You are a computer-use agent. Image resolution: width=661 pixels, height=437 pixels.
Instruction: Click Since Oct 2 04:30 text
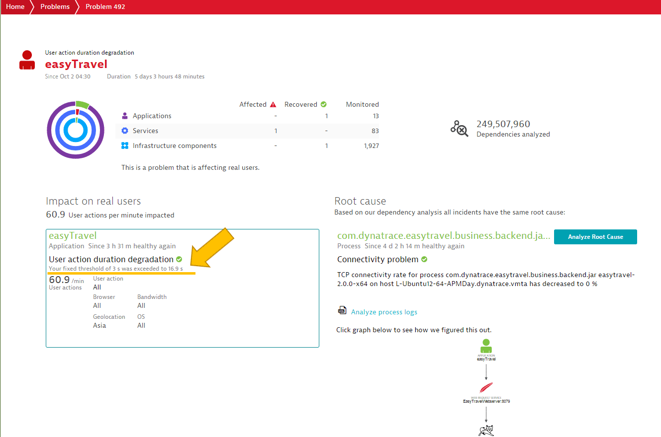click(68, 76)
